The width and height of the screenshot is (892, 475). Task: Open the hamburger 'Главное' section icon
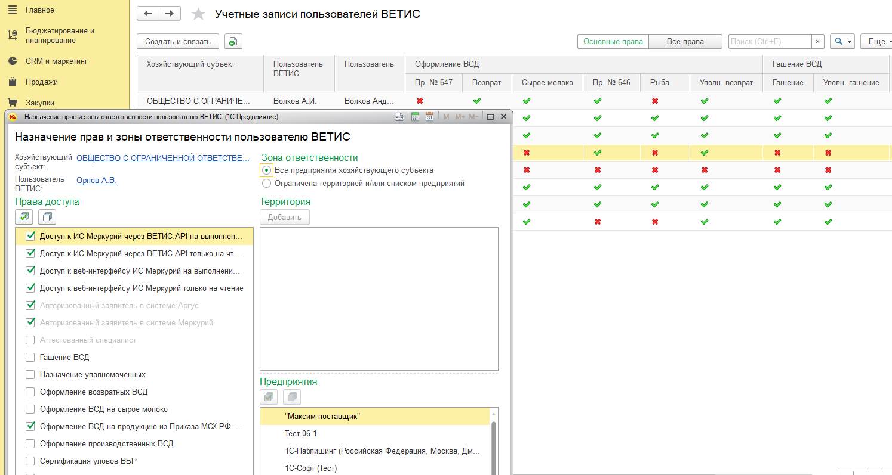(x=13, y=10)
